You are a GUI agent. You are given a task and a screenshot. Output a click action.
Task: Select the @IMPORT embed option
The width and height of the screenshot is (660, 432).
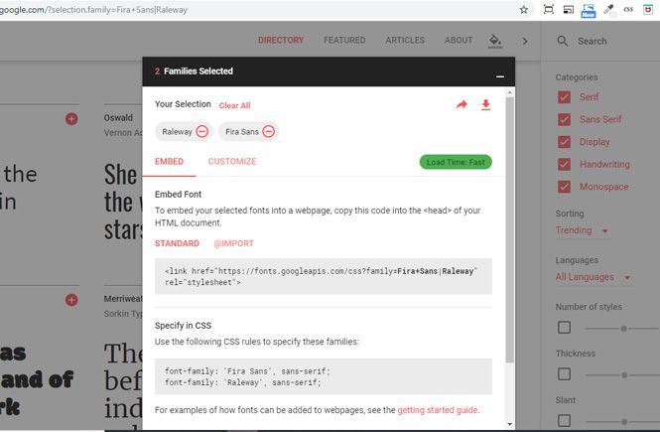[233, 243]
